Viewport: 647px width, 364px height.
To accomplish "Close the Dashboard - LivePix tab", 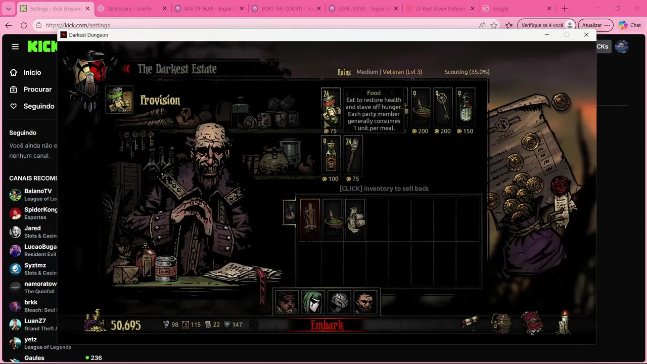I will pyautogui.click(x=165, y=9).
